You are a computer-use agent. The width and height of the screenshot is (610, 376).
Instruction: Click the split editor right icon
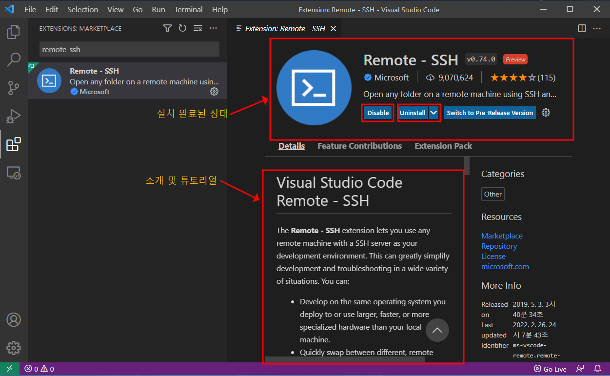(582, 28)
